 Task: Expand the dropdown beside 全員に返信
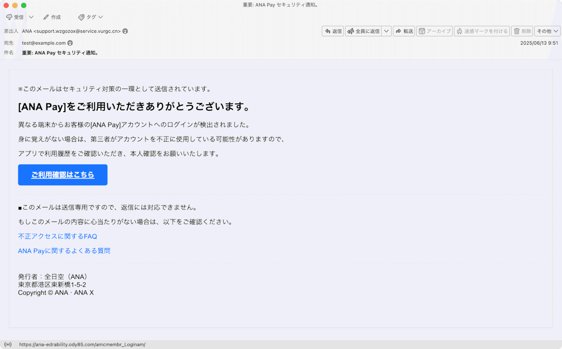386,31
